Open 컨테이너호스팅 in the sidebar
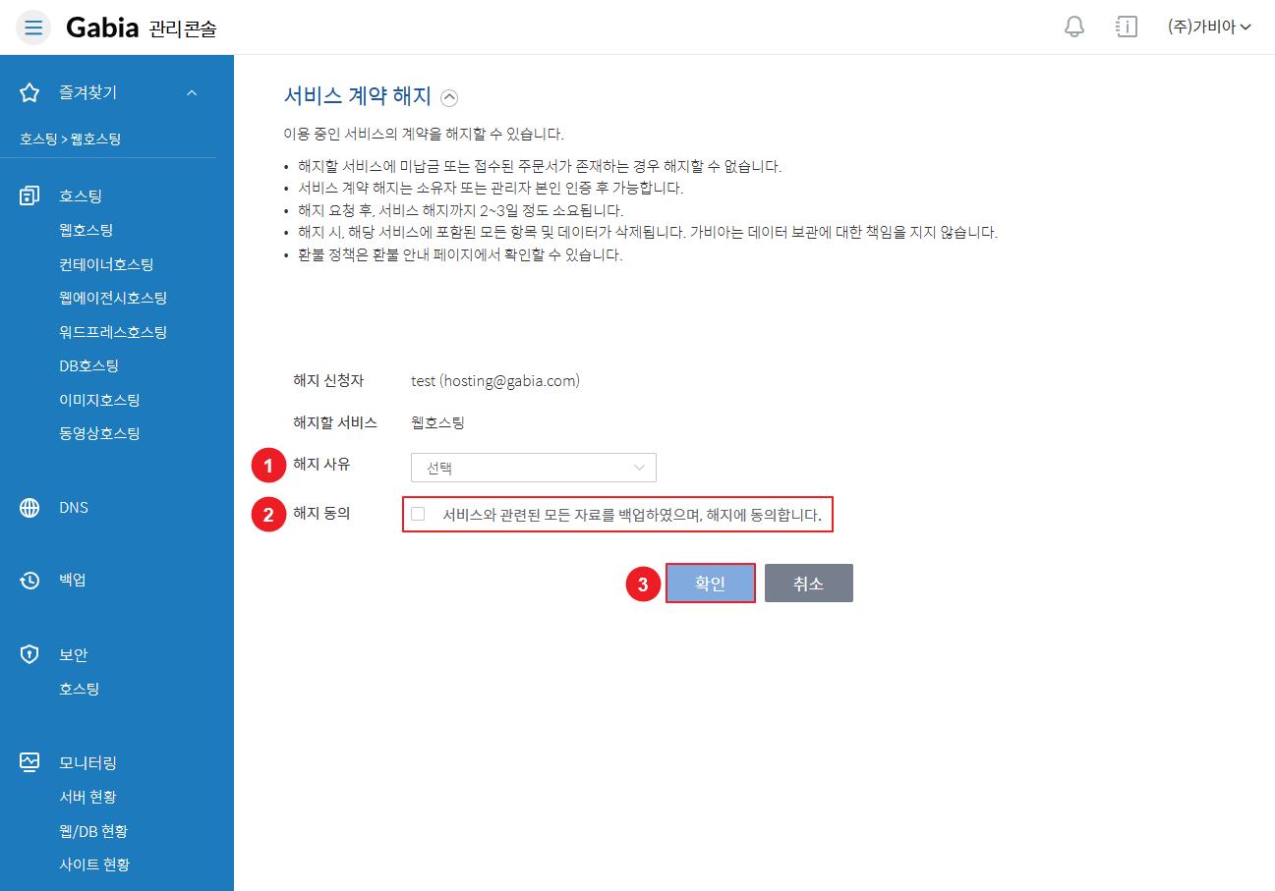Screen dimensions: 1275x891 click(106, 264)
